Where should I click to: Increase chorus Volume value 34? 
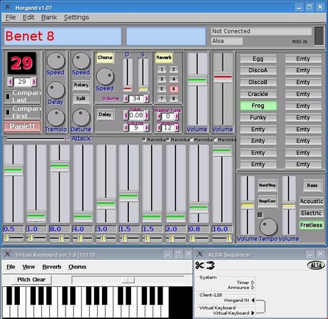(147, 98)
